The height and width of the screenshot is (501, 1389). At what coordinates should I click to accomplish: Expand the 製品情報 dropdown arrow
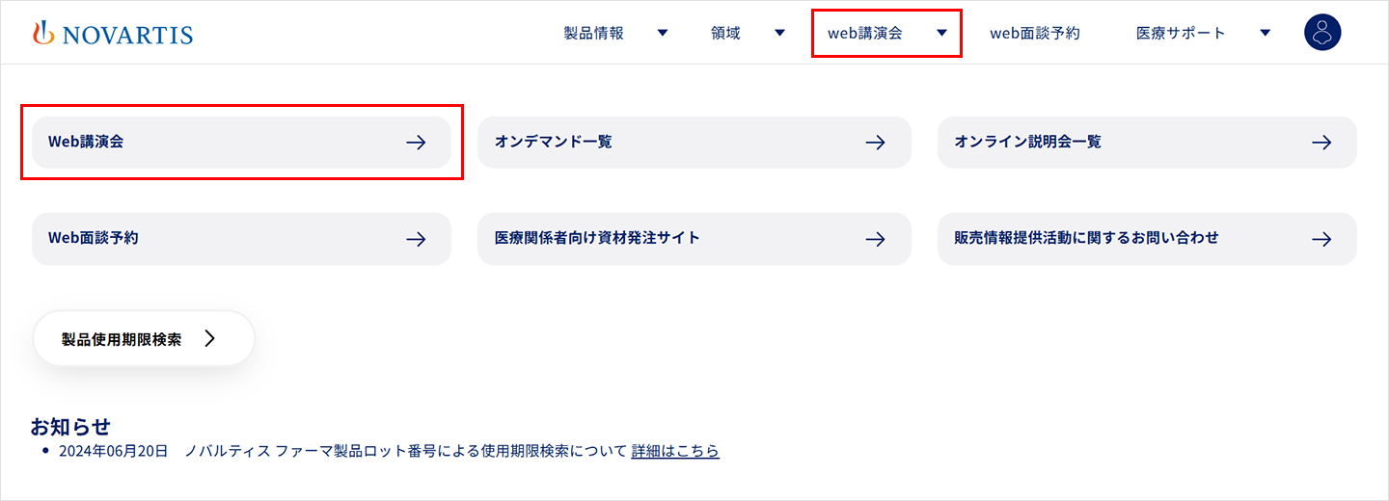[663, 33]
